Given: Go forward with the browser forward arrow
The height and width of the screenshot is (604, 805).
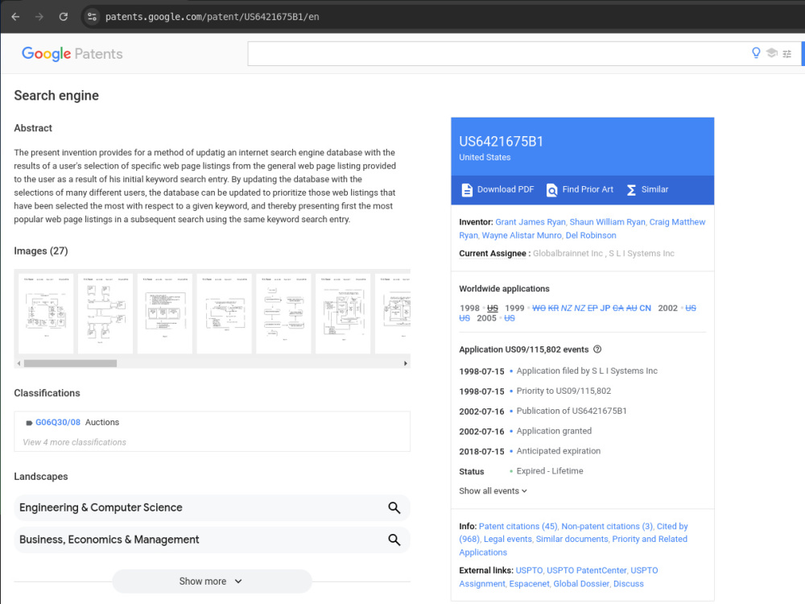Looking at the screenshot, I should click(39, 16).
